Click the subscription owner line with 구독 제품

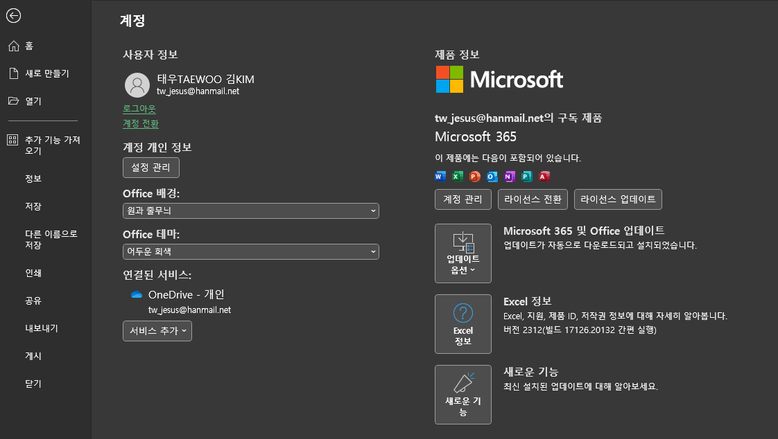pyautogui.click(x=519, y=118)
